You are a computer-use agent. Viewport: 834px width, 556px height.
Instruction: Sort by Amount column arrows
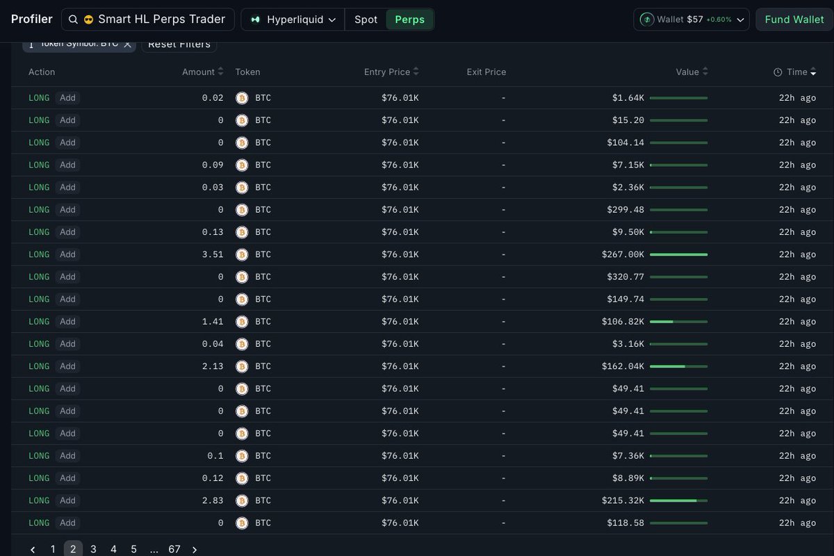pyautogui.click(x=220, y=72)
